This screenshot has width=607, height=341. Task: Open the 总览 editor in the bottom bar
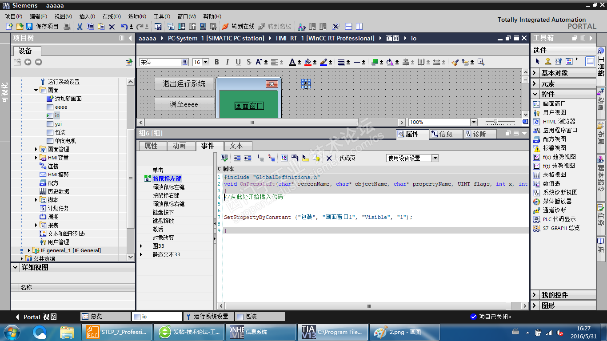click(x=105, y=317)
